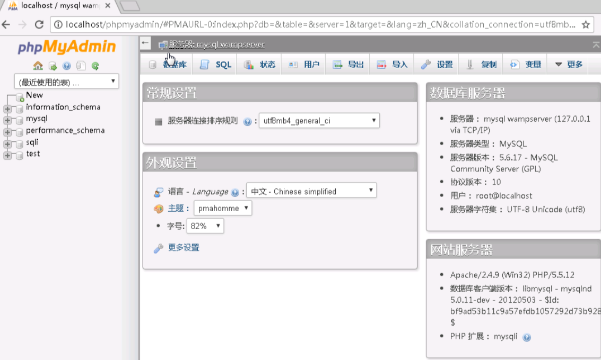Click the 数据库服务器 panel header
Image resolution: width=601 pixels, height=360 pixels.
pyautogui.click(x=513, y=93)
